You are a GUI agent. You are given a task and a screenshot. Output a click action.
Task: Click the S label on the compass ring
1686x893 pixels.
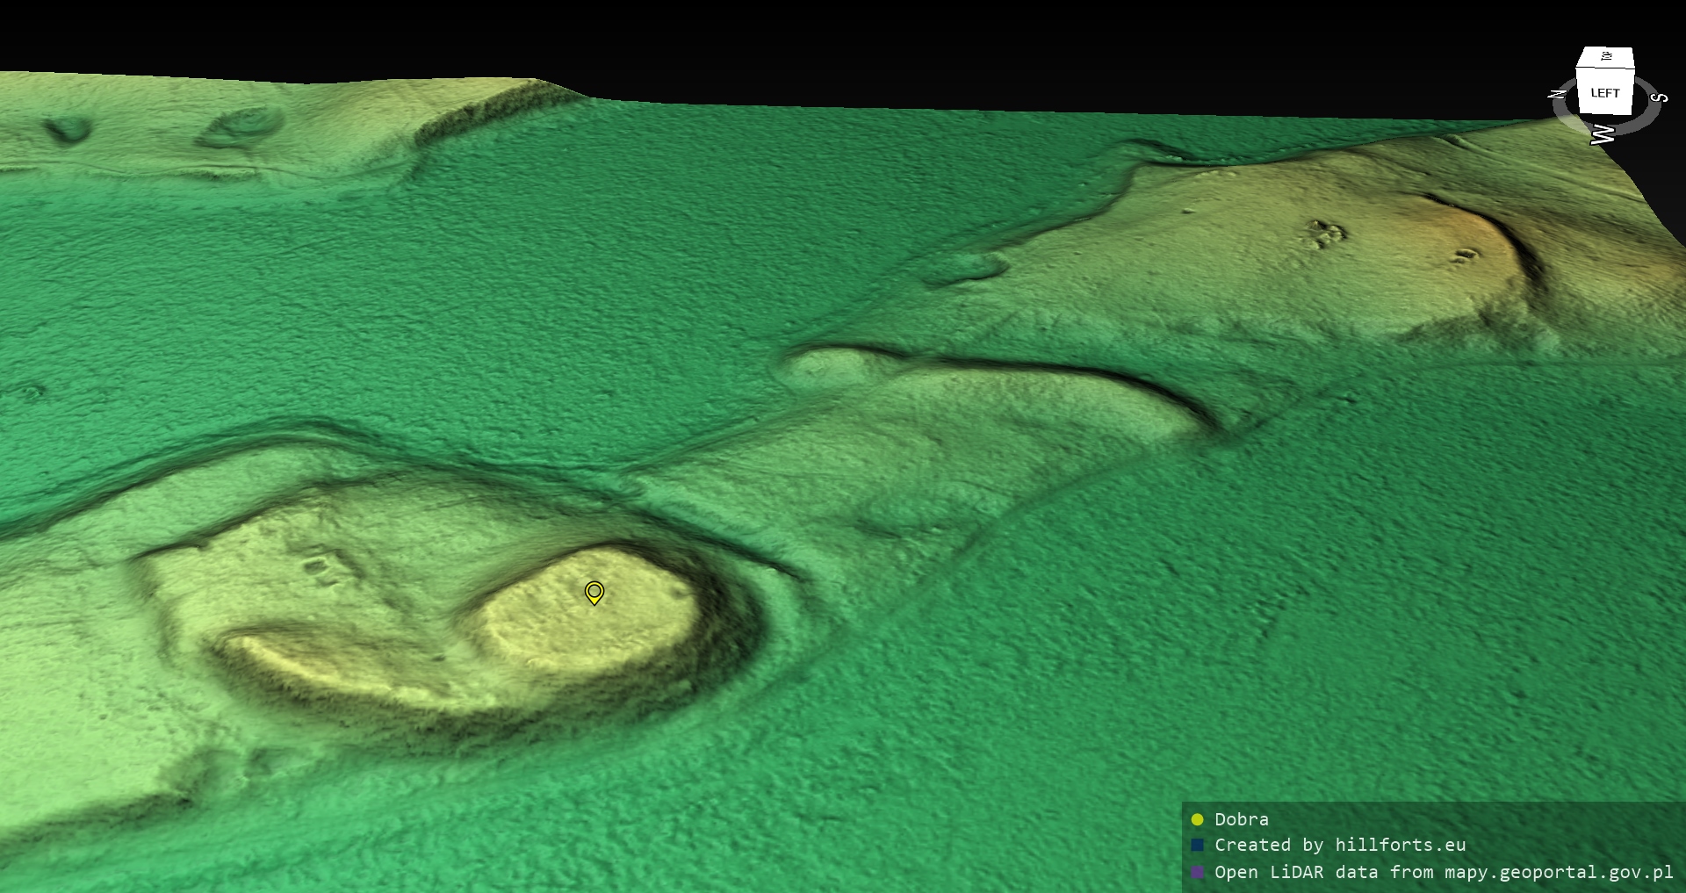(1659, 97)
